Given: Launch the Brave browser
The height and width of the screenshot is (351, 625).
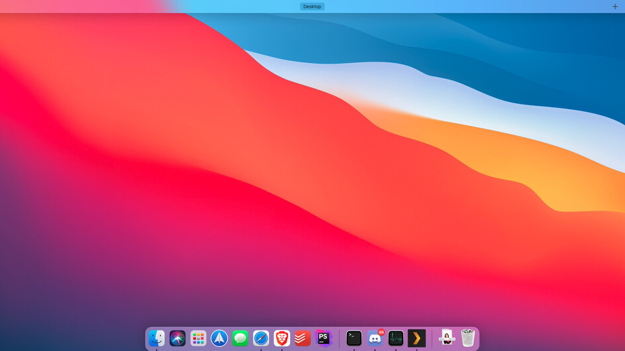Looking at the screenshot, I should tap(282, 338).
